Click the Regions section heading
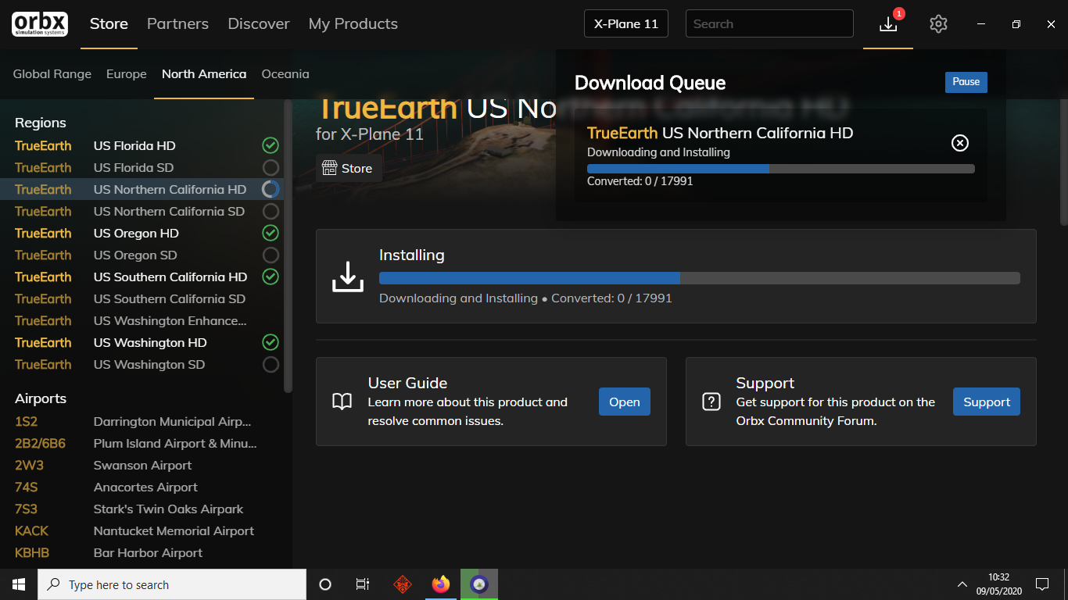The width and height of the screenshot is (1068, 600). pos(41,123)
